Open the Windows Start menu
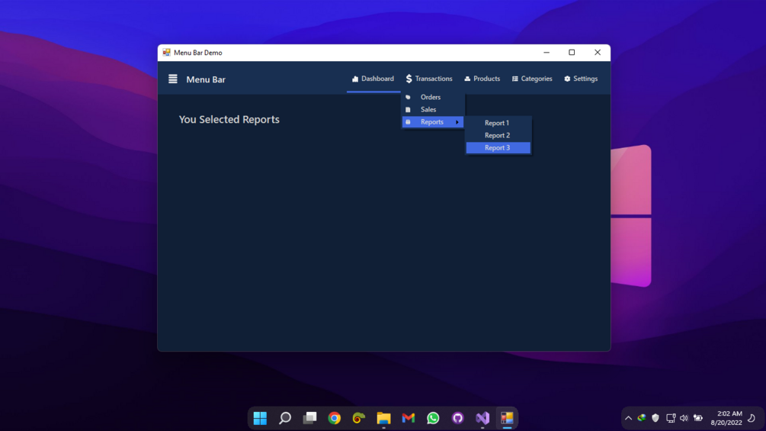 point(260,418)
